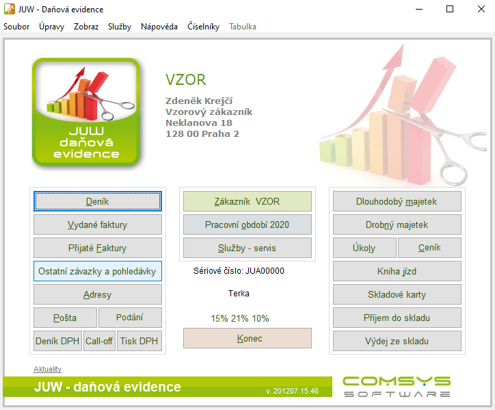
Task: Select Zákazník VZOR button
Action: pos(247,201)
